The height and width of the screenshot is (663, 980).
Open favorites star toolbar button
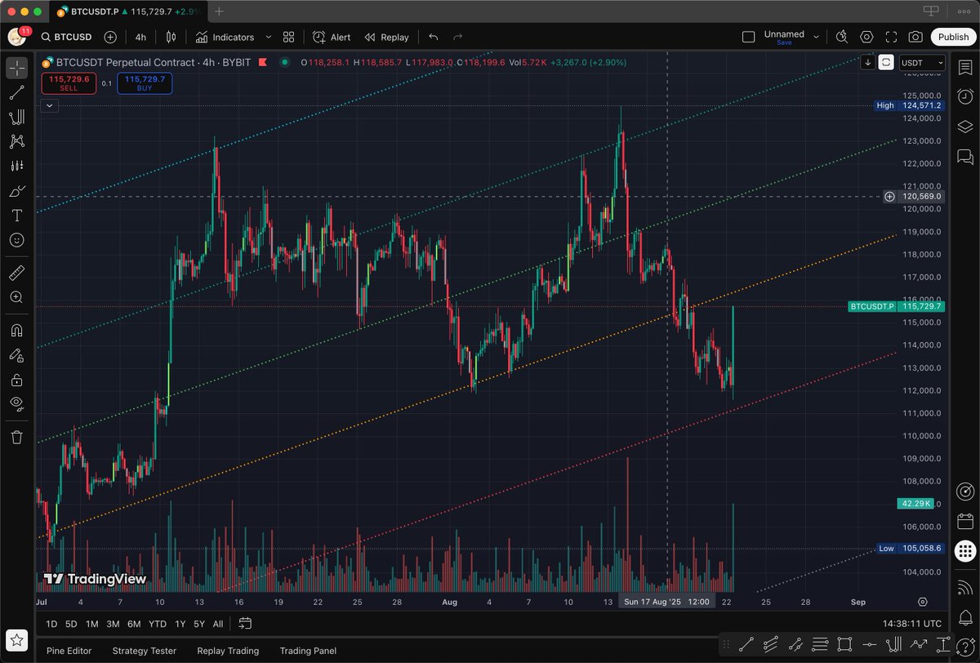click(x=16, y=641)
